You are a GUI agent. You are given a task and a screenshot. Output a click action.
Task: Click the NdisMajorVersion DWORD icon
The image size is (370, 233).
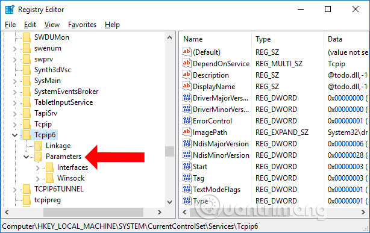(x=186, y=143)
